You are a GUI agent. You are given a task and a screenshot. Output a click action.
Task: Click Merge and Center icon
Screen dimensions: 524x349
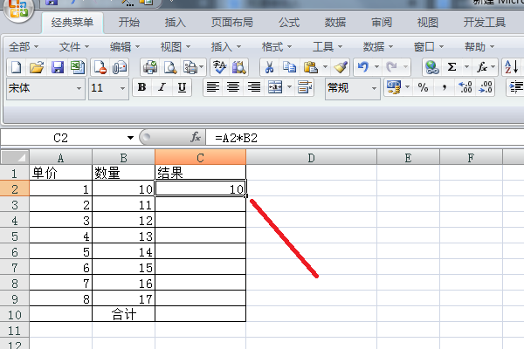coord(275,88)
